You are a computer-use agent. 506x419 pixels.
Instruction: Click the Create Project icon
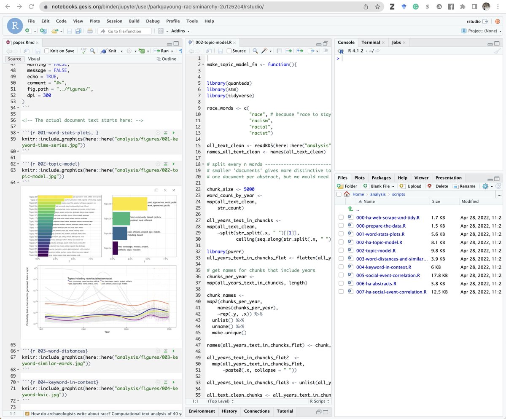coord(43,31)
